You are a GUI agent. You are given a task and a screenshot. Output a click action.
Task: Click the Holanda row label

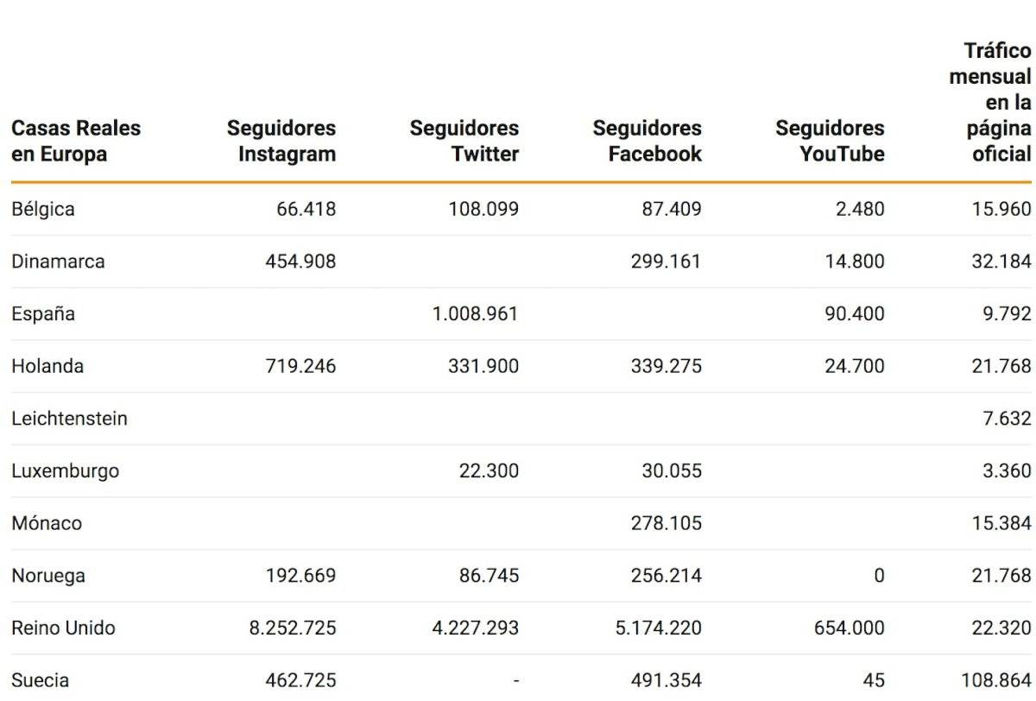coord(47,366)
